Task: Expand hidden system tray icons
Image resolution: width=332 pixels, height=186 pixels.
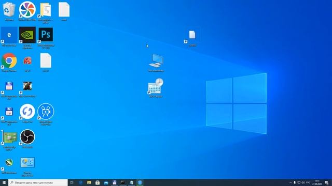Action: (290, 182)
